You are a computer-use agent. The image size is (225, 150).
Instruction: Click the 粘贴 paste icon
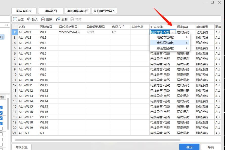(72, 19)
